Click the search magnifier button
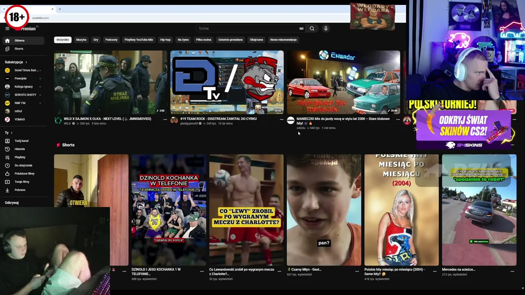 [312, 28]
